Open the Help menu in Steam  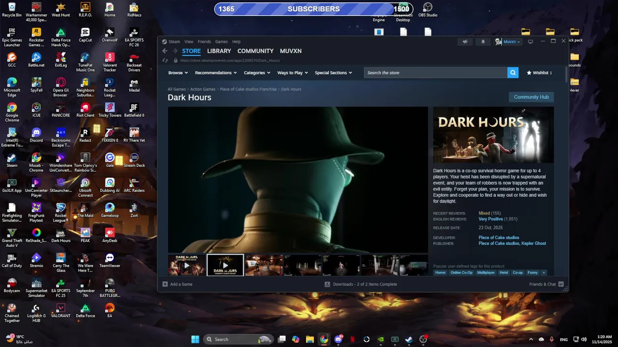(x=236, y=41)
